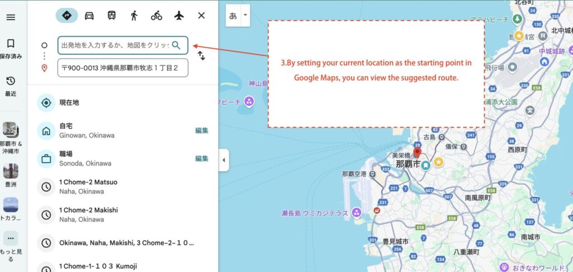The width and height of the screenshot is (573, 272).
Task: Collapse the side panel arrow
Action: (x=223, y=160)
